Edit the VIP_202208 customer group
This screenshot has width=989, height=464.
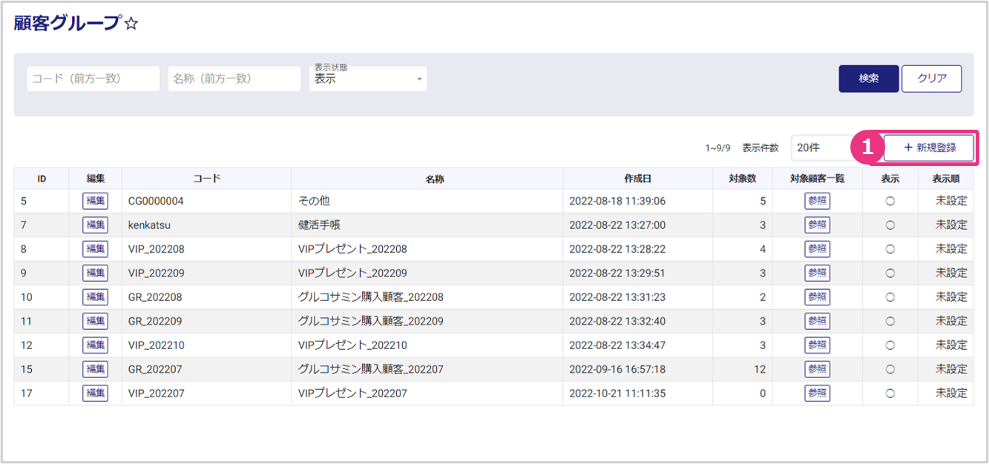tap(95, 249)
